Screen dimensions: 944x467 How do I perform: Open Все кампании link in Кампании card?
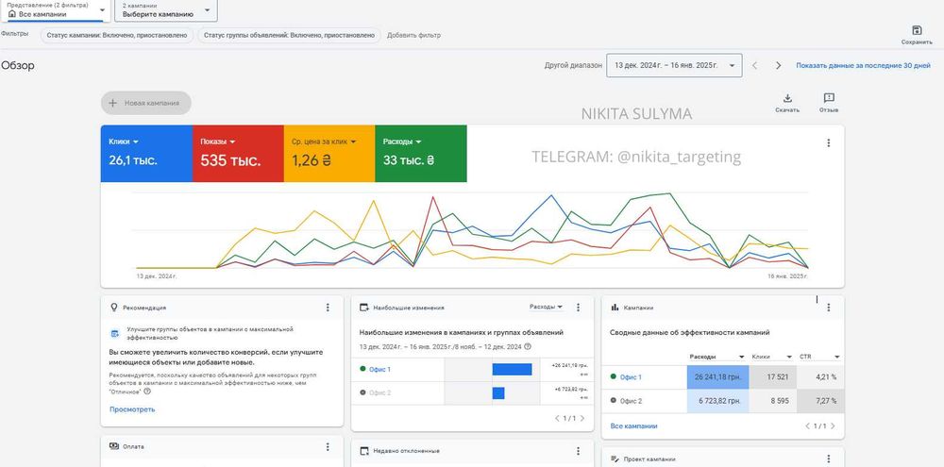[633, 426]
